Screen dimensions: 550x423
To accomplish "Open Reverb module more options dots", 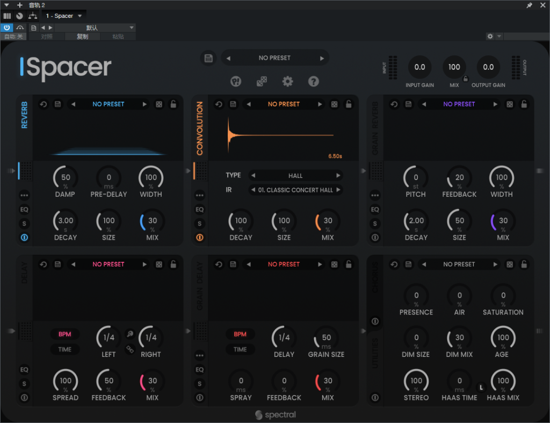I will coord(24,195).
